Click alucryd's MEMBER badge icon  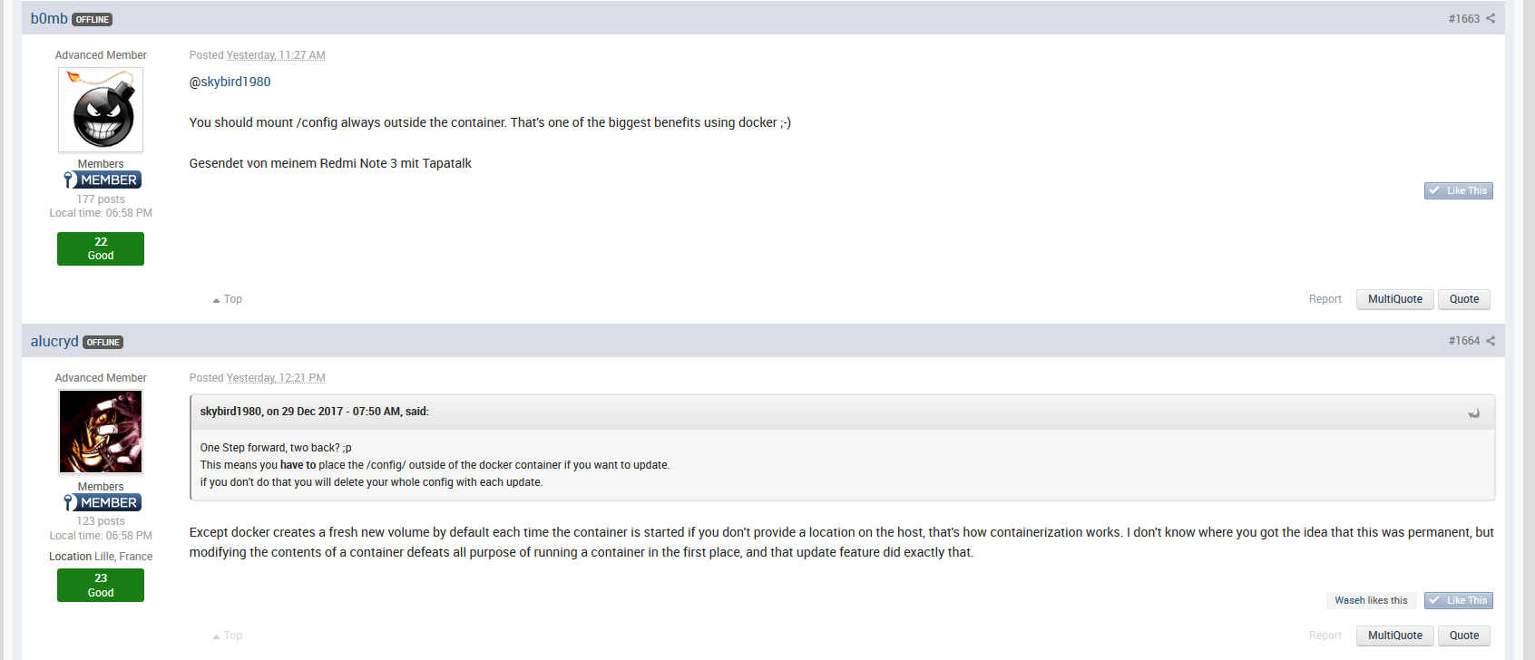103,502
